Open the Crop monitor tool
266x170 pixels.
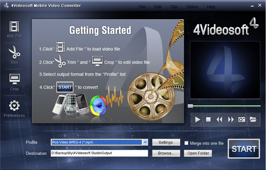(15, 79)
